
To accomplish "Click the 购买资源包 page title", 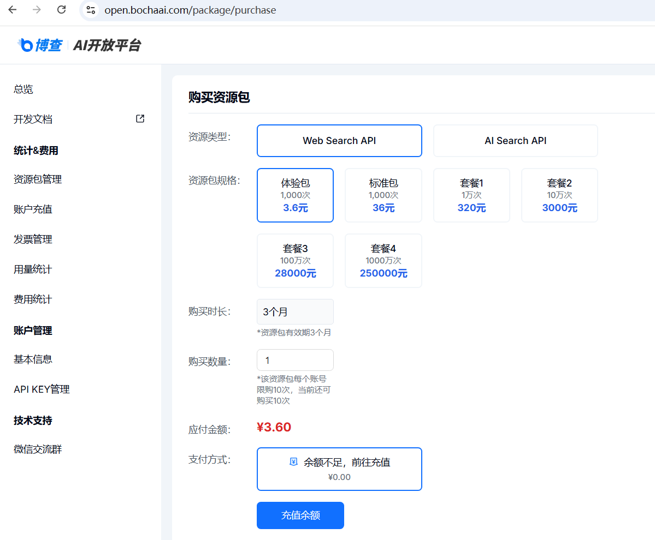I will click(x=219, y=97).
